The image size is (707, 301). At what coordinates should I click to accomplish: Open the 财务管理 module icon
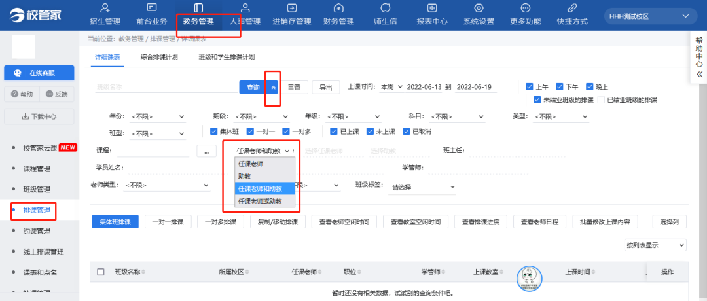pos(338,9)
